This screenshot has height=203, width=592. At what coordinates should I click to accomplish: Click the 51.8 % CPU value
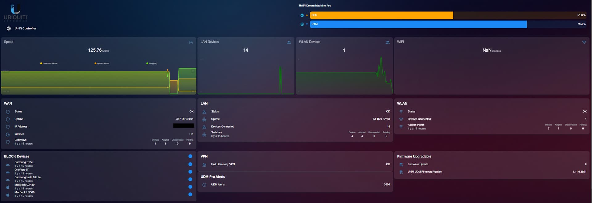pos(582,15)
